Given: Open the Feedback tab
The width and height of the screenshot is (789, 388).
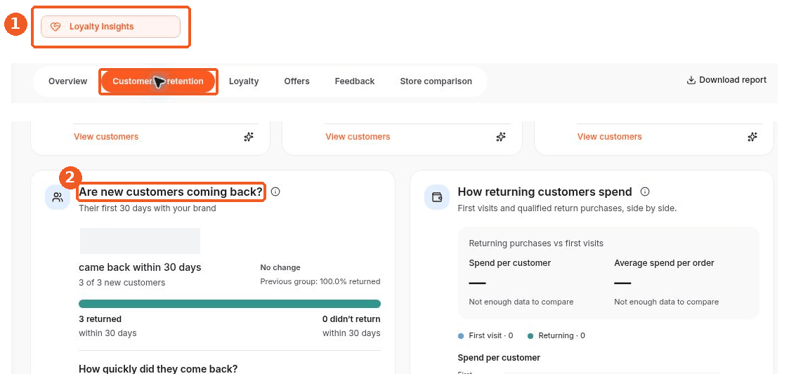Looking at the screenshot, I should 355,81.
